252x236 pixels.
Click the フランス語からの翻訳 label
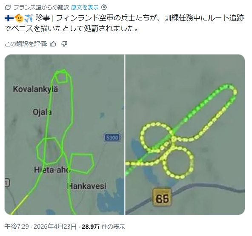coord(41,7)
